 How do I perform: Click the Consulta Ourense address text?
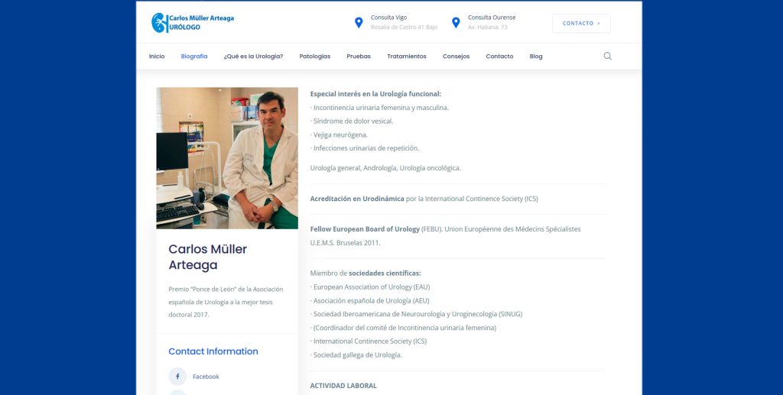(x=488, y=27)
